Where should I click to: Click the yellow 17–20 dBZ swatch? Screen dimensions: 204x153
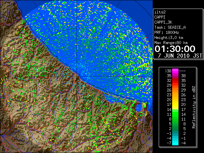[175, 105]
